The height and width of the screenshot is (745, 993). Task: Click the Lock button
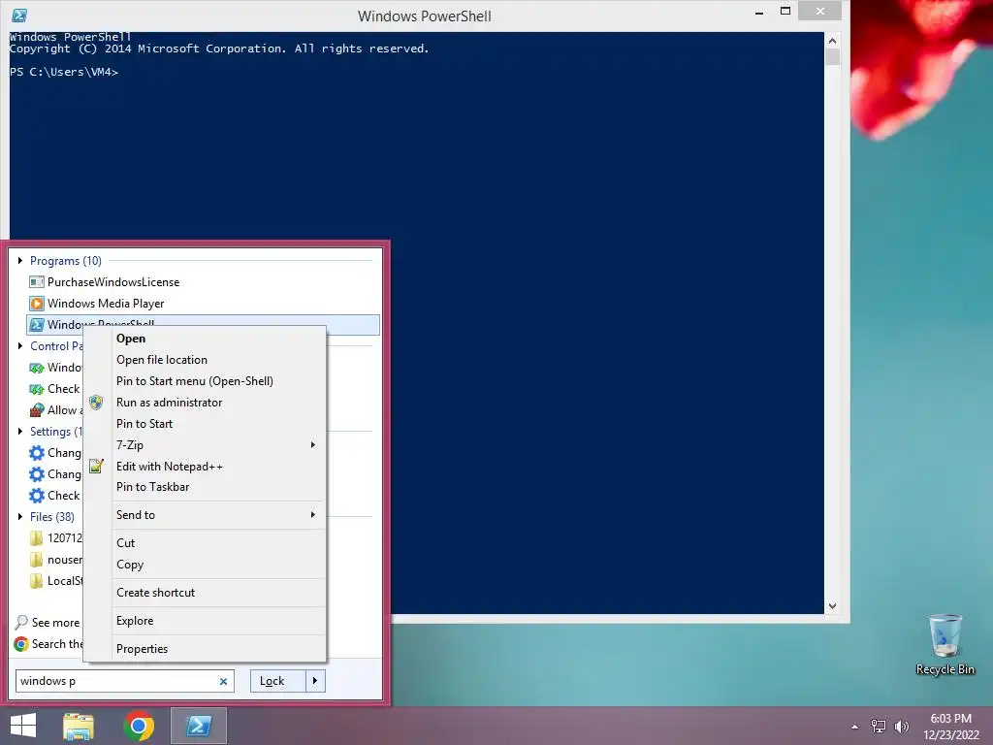coord(278,681)
